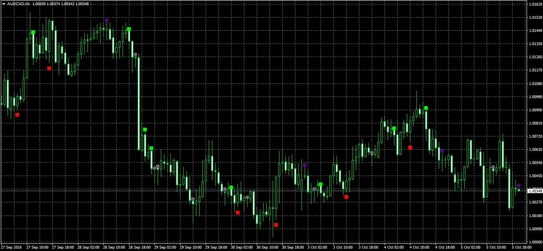Click the gray dot just below 28 Sep 18:00 green square
Image resolution: width=543 pixels, height=251 pixels.
(135, 55)
